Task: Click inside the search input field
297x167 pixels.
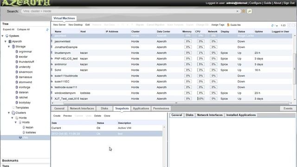Action: pos(129,11)
